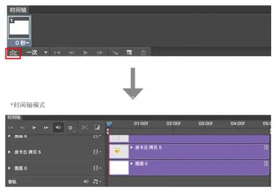Expand the 皮卡丘 拷贝 5 purple clip triangle
The width and height of the screenshot is (280, 196).
131,147
